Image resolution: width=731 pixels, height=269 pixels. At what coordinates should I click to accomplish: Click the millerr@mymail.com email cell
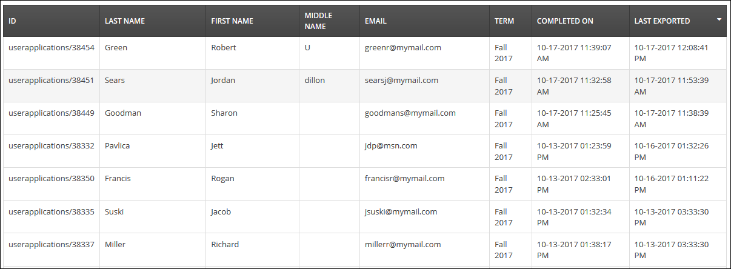coord(401,245)
